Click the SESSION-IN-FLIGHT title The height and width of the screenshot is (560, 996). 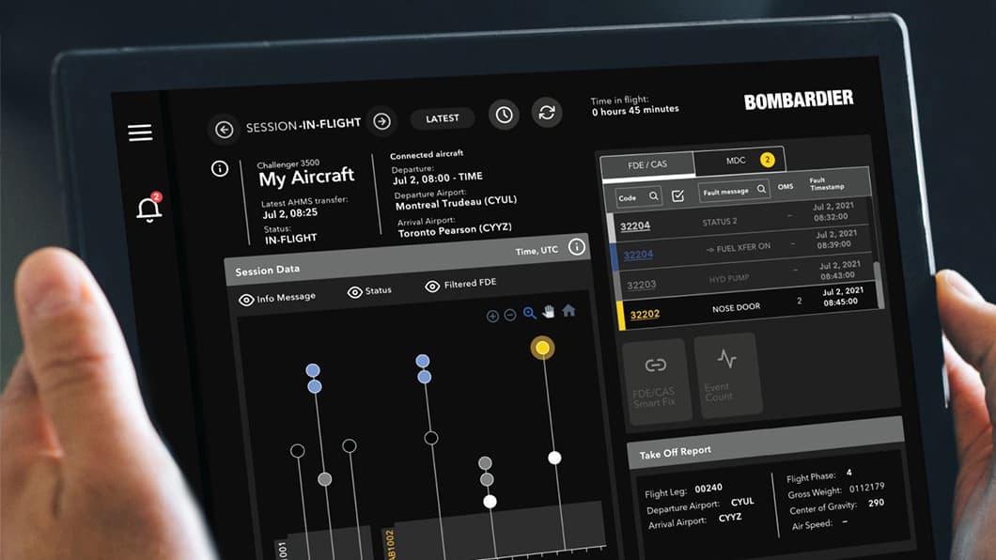pyautogui.click(x=303, y=125)
